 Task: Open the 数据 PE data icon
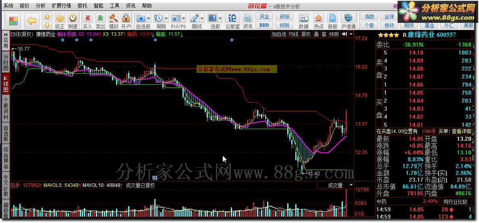click(x=303, y=18)
